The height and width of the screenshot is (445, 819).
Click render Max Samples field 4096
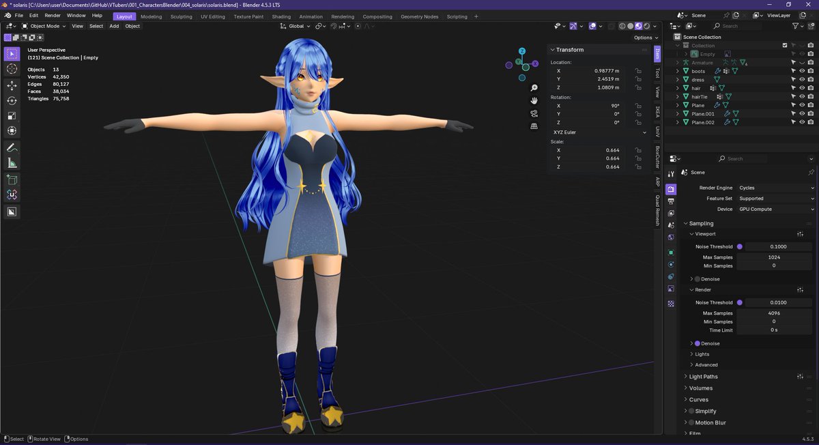pyautogui.click(x=774, y=313)
